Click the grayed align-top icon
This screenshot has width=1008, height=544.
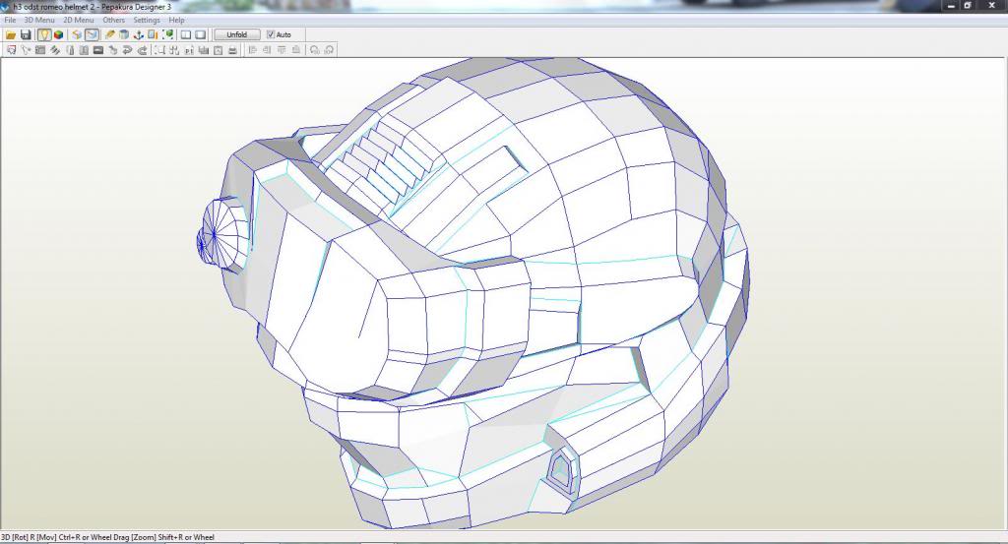coord(282,50)
